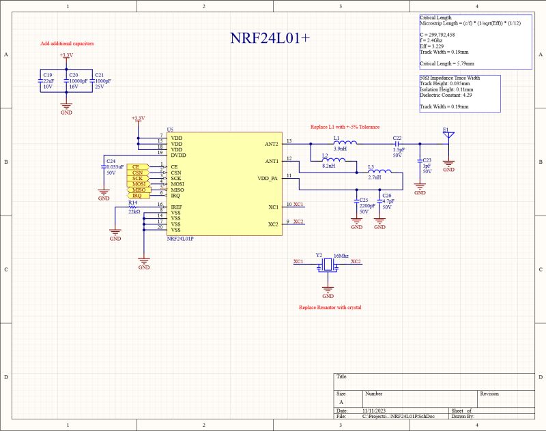The image size is (546, 431).
Task: Click the IRQ net label flag
Action: pos(138,196)
